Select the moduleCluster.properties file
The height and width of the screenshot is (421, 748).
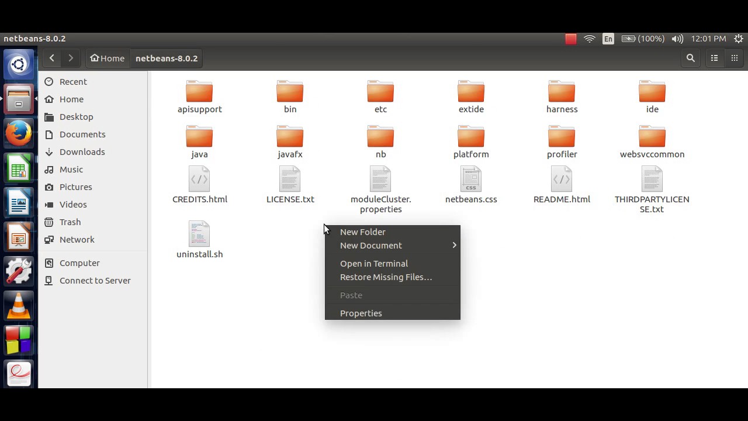[380, 190]
